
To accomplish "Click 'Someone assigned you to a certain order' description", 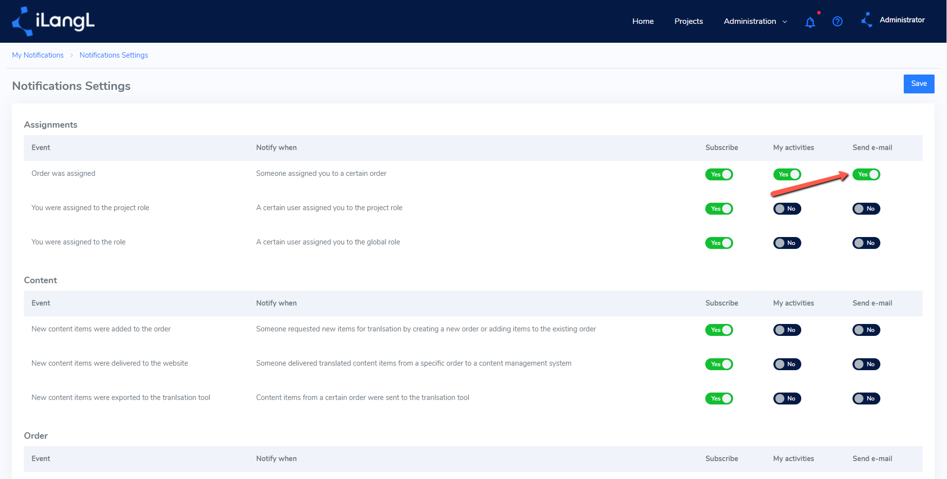I will pyautogui.click(x=321, y=173).
